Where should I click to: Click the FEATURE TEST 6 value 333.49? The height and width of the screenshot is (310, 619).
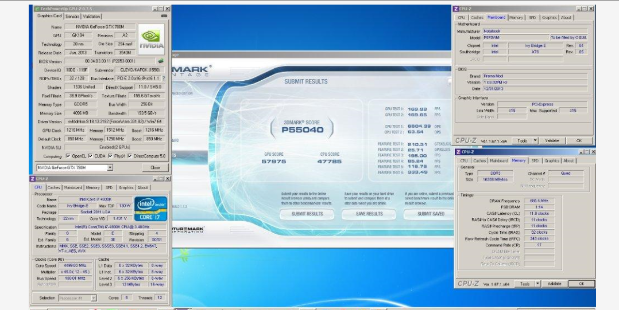click(x=417, y=172)
